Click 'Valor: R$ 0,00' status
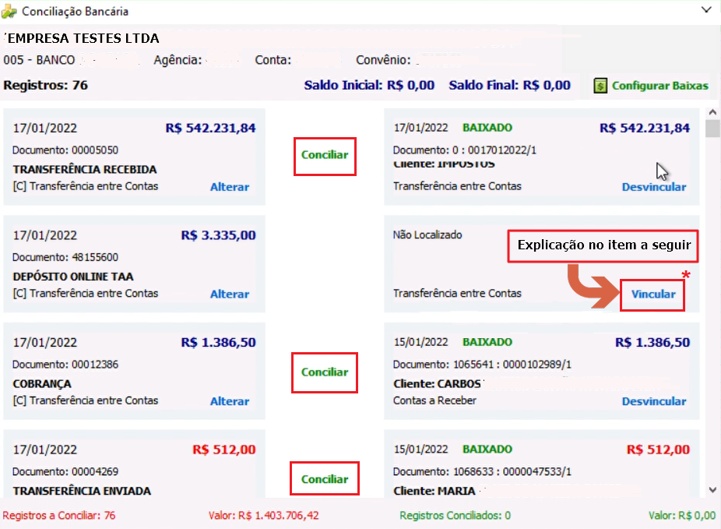Image resolution: width=721 pixels, height=529 pixels. [x=682, y=515]
